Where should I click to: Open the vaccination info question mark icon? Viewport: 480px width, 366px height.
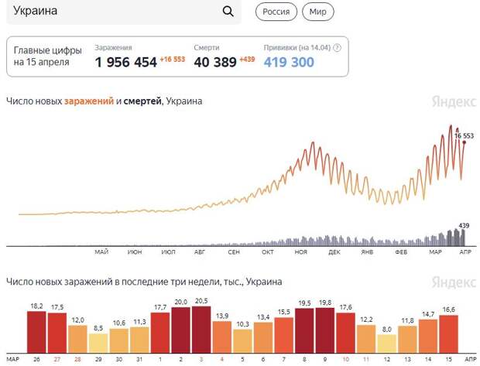point(337,48)
